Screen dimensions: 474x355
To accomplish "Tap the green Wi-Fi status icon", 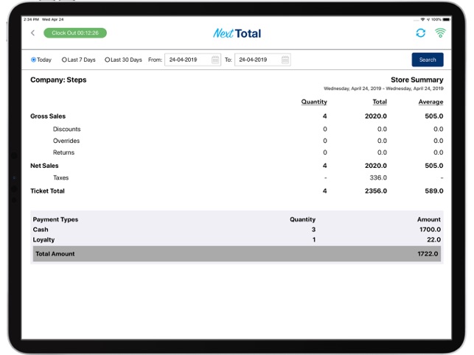I will click(440, 32).
